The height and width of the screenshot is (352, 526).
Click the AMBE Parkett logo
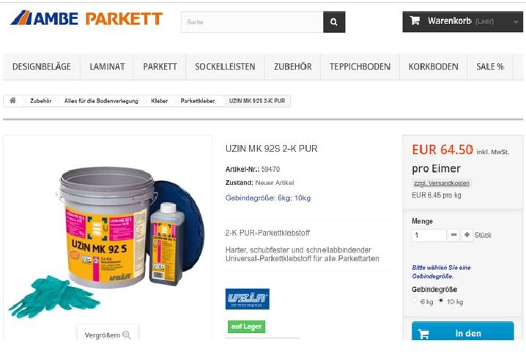tap(86, 18)
